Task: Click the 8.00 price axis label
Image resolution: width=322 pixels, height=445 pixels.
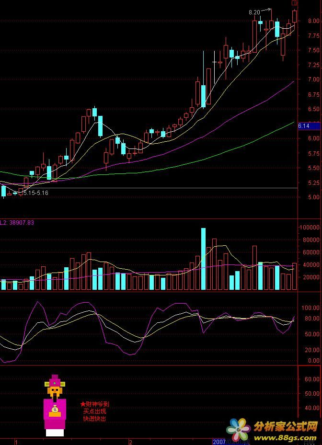Action: [313, 21]
